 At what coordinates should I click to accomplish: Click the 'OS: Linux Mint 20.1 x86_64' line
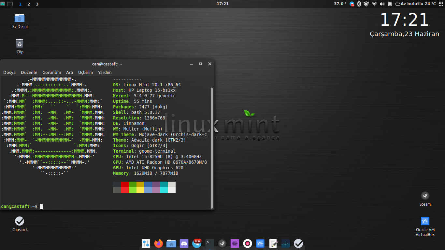point(147,85)
